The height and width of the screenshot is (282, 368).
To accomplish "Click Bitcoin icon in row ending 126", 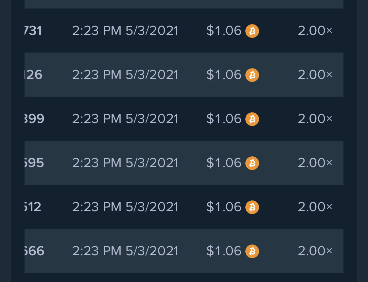I will [252, 75].
